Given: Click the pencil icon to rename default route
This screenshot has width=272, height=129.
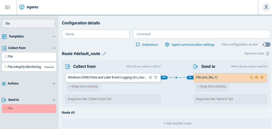Looking at the screenshot, I should (x=104, y=54).
